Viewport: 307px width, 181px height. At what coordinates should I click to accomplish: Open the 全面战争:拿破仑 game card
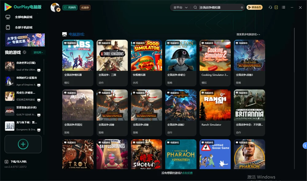[x=181, y=63]
